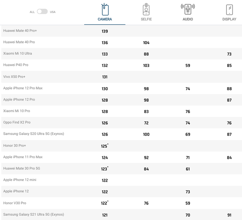Click the Camera phone icon

105,9
